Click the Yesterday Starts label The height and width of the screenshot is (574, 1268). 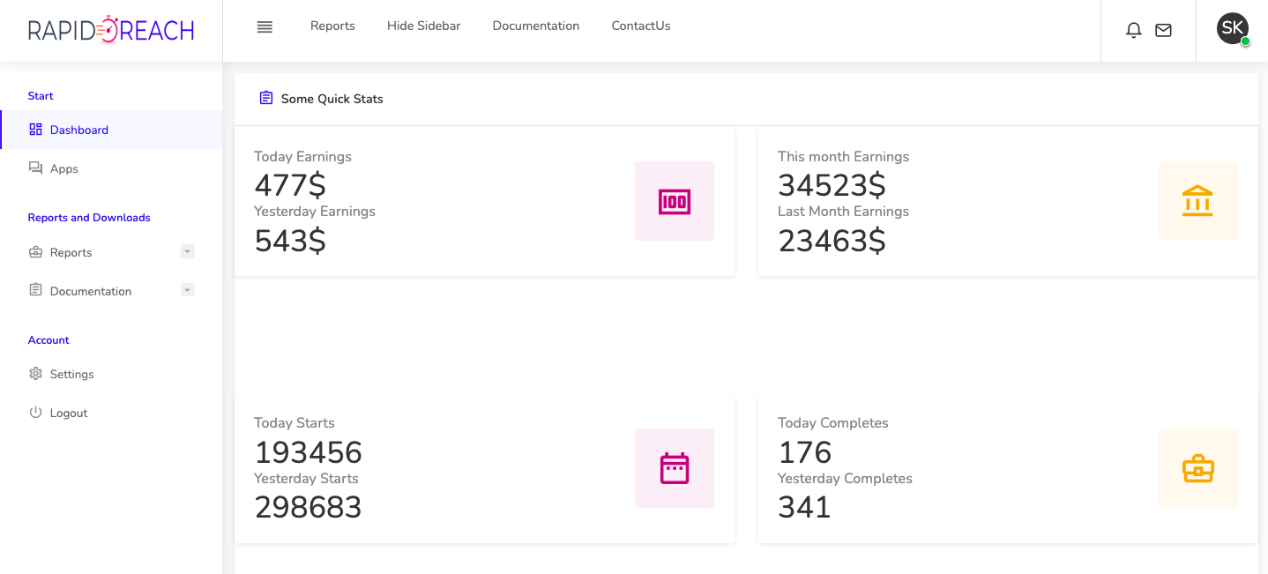tap(306, 479)
